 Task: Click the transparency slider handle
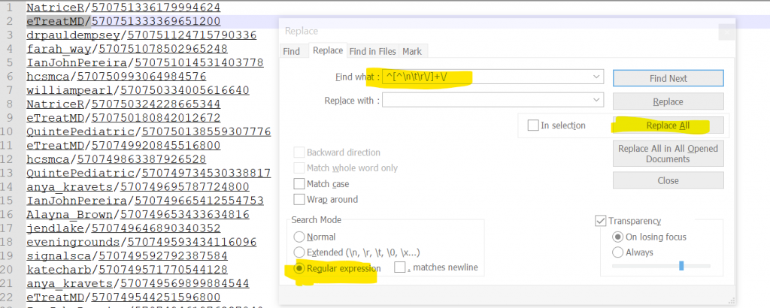[681, 266]
